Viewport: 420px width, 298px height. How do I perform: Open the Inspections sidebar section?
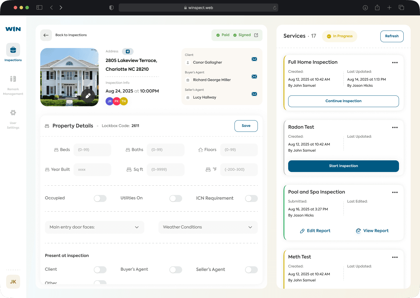13,52
